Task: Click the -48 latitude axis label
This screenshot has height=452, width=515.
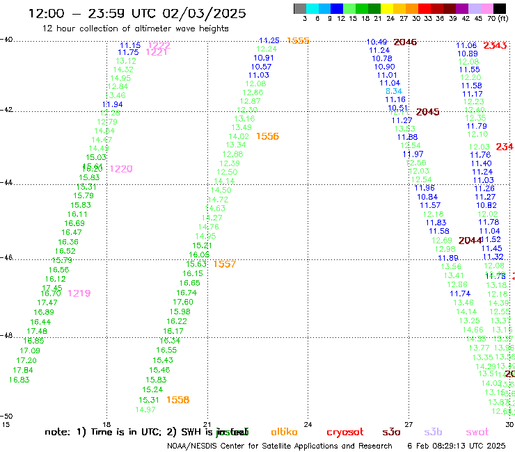Action: (x=6, y=335)
